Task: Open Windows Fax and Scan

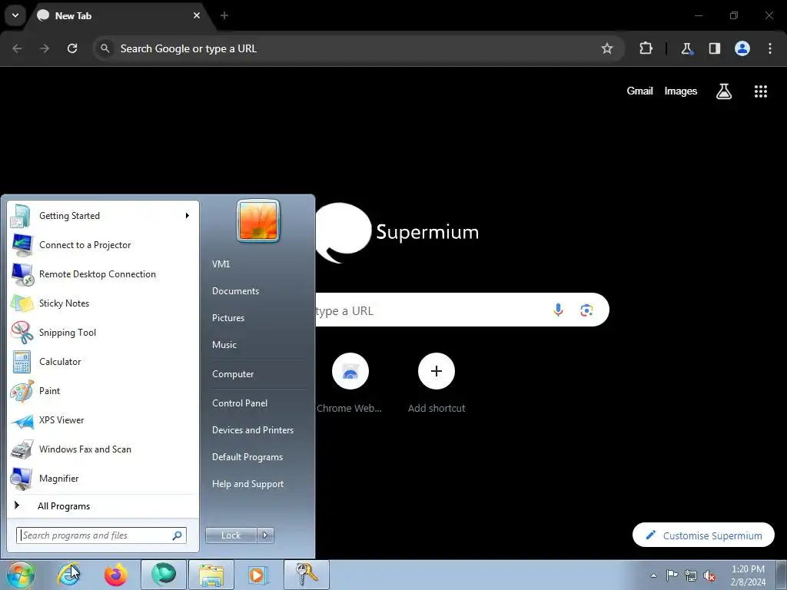Action: (x=102, y=449)
